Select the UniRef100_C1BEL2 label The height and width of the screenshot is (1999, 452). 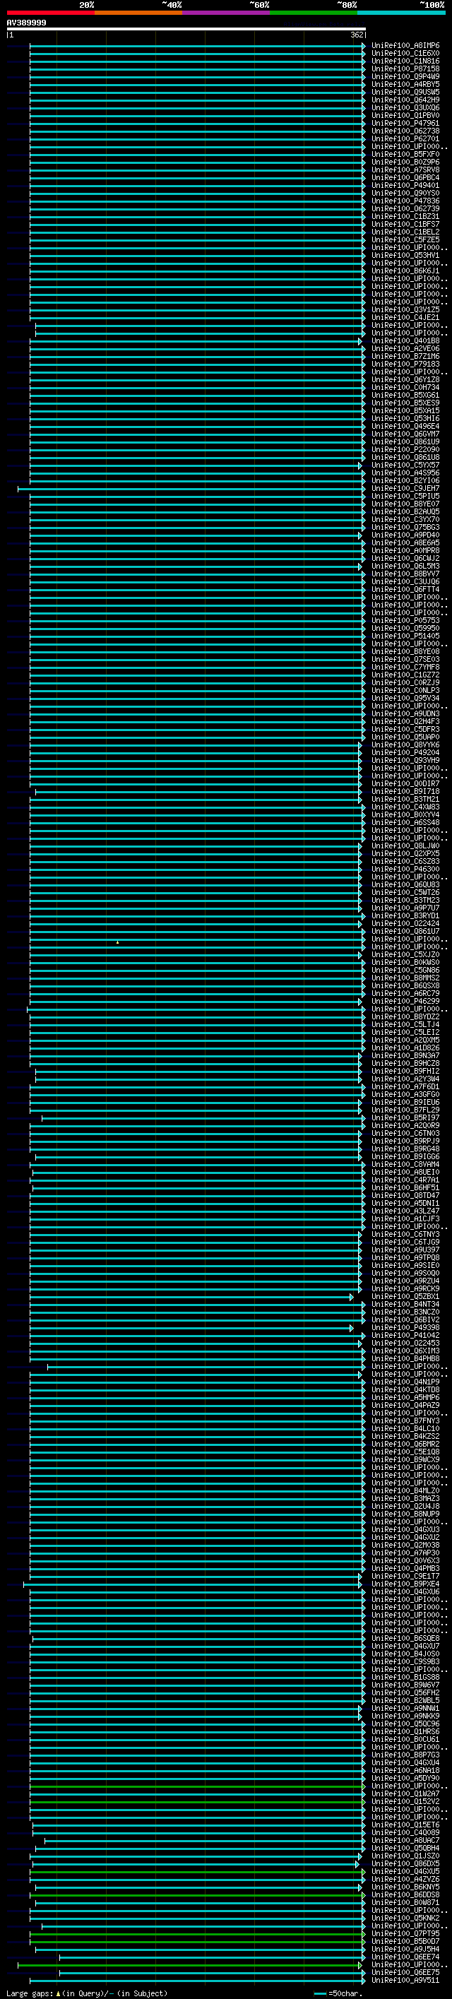(405, 232)
